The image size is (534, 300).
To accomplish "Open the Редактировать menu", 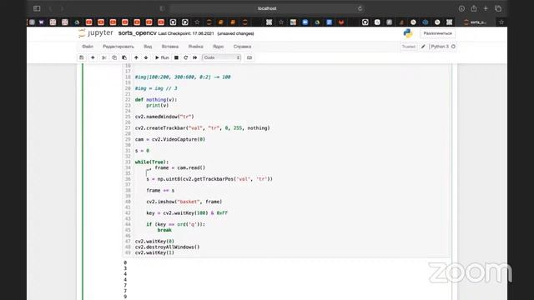I will click(x=118, y=47).
